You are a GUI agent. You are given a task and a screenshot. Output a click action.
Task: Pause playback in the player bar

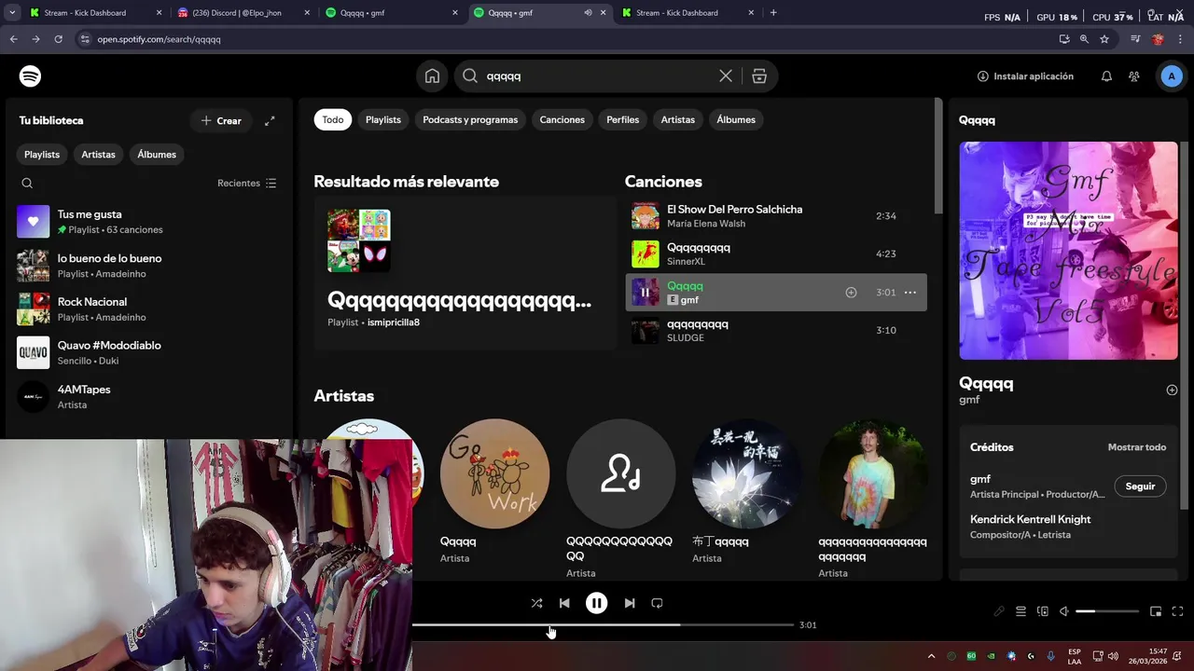[597, 603]
